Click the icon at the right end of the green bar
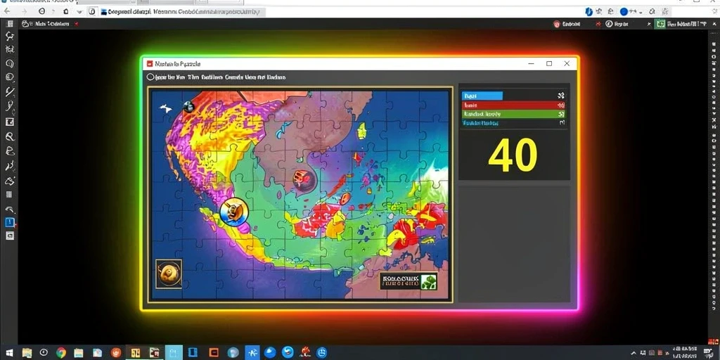 (560, 114)
